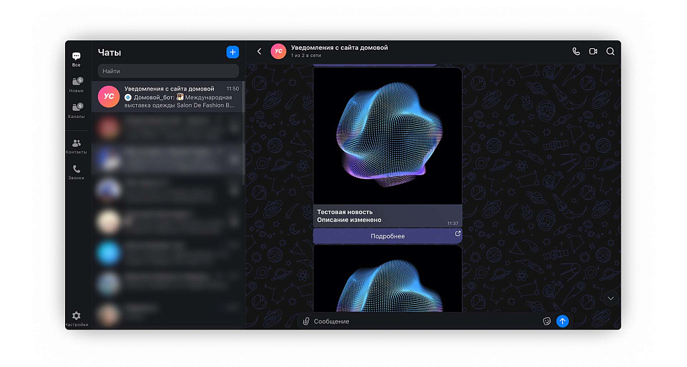Open Настройки gear in sidebar
The image size is (687, 367).
tap(76, 319)
